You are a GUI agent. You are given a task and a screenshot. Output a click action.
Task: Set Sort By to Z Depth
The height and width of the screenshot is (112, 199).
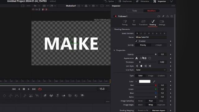tap(159, 45)
